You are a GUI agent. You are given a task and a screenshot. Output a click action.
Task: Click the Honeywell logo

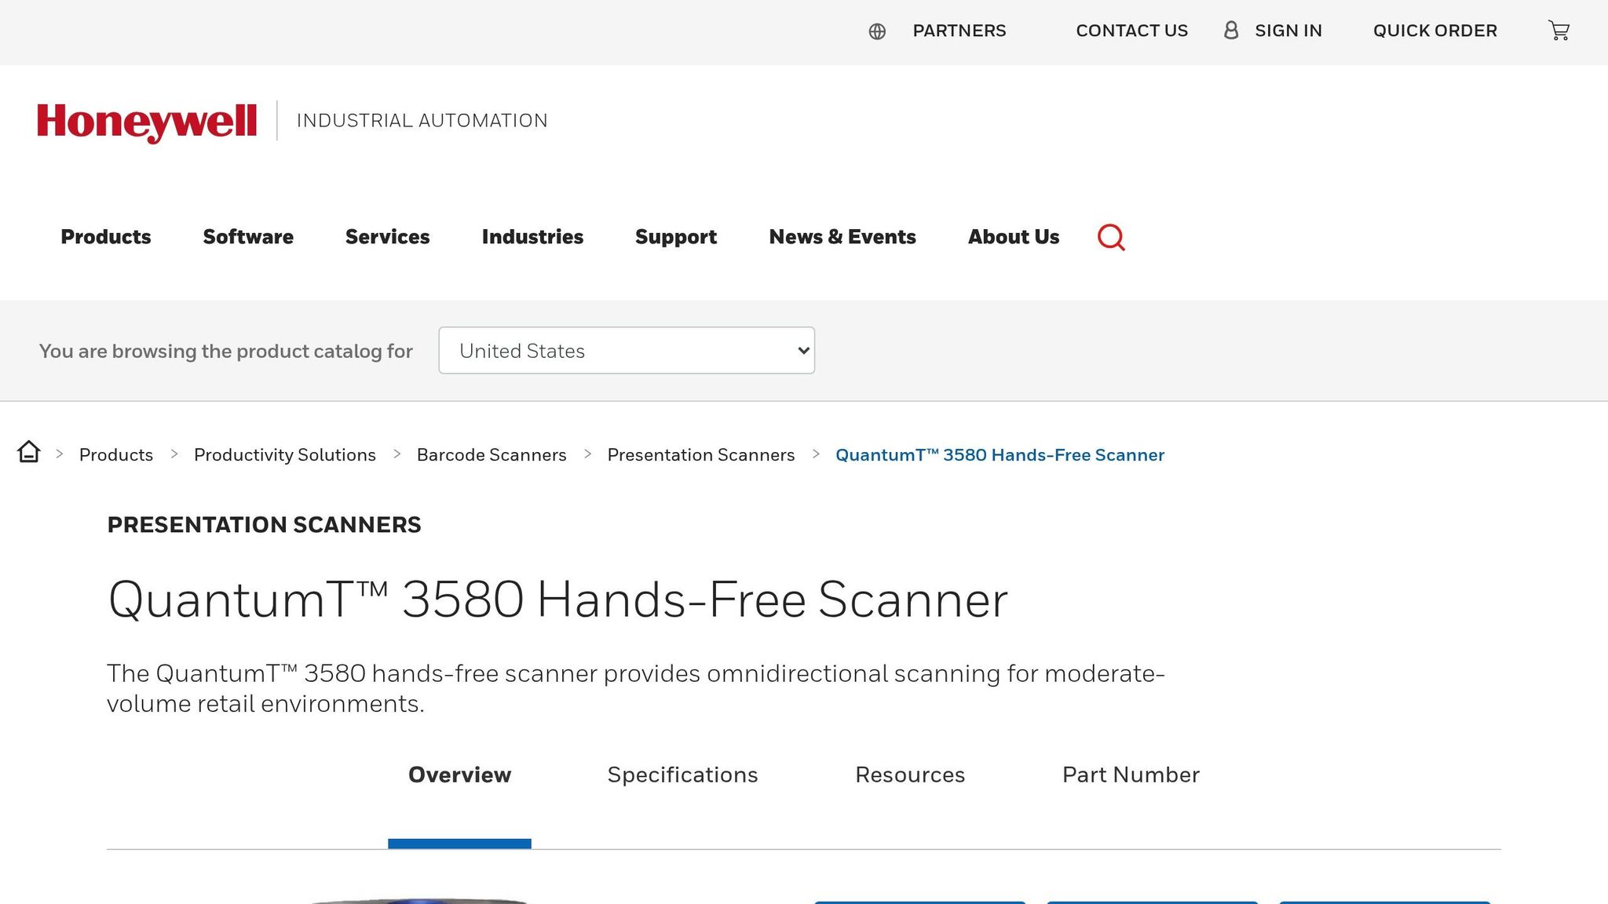coord(147,122)
